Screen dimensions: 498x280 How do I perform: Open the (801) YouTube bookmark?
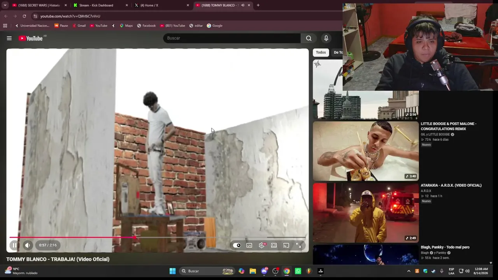click(172, 26)
